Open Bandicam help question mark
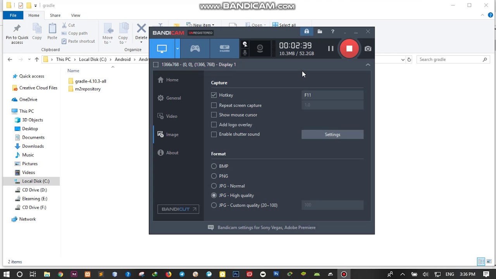Viewport: 496px width, 279px height. click(x=332, y=31)
